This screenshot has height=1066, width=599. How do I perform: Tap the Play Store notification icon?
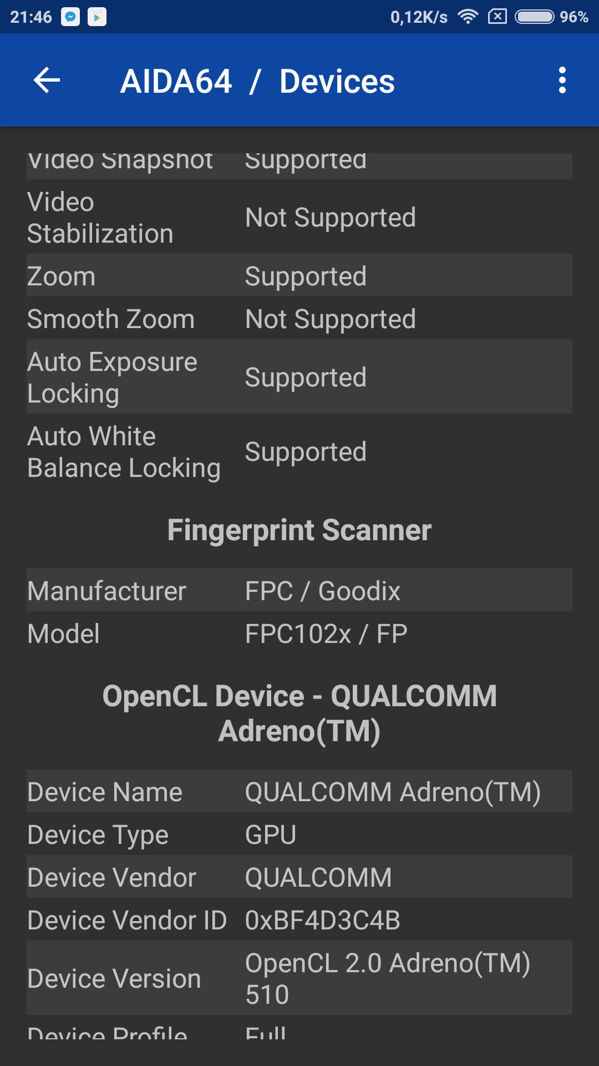[97, 17]
